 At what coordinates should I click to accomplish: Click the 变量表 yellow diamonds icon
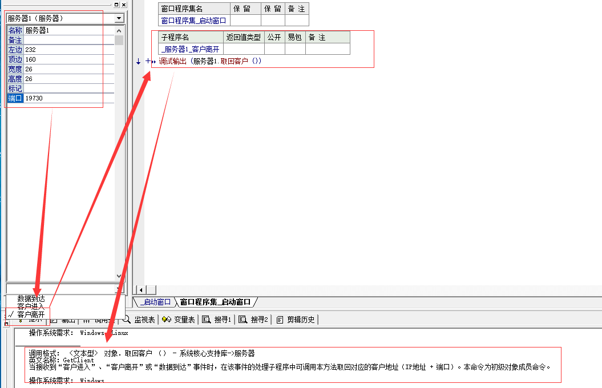pos(166,320)
